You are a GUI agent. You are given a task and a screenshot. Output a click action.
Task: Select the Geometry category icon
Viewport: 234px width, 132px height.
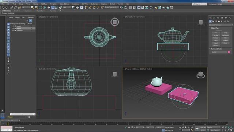tap(210, 22)
